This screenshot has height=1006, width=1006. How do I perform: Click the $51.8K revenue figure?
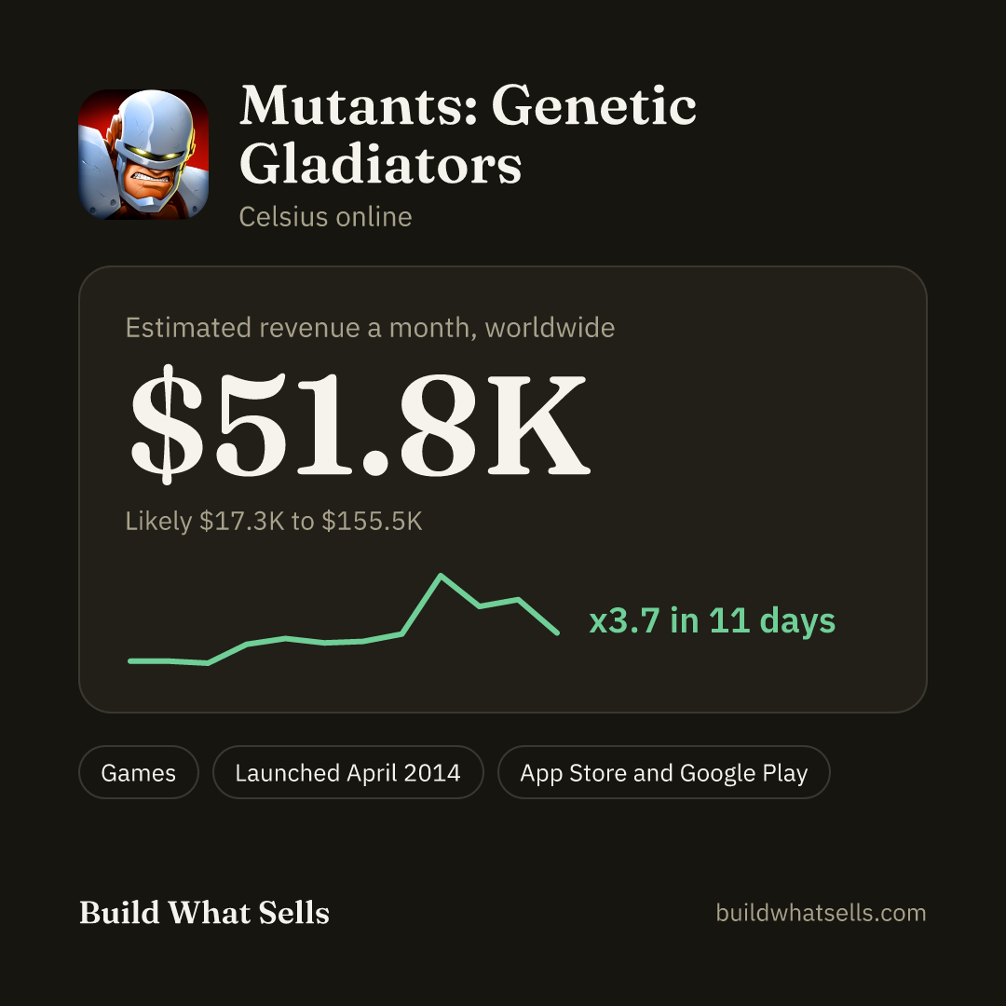[x=360, y=424]
